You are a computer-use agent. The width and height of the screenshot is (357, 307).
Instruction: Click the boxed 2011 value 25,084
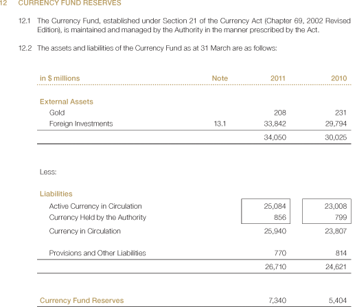point(275,206)
